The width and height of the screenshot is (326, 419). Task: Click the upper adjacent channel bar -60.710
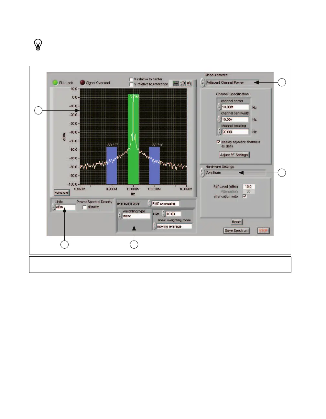(155, 166)
